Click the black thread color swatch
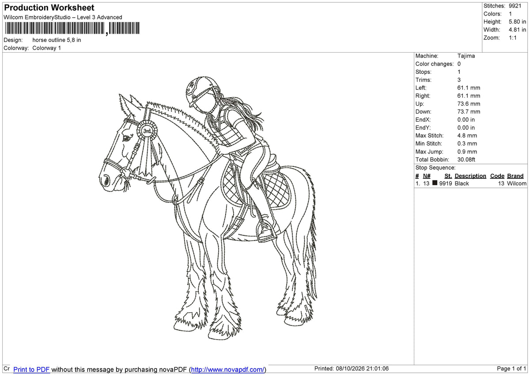 click(435, 183)
